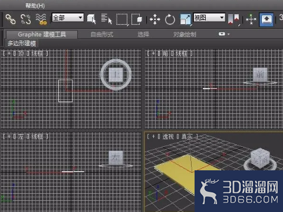Viewport: 283px width, 212px height.
Task: Open the 全部 selection filter dropdown
Action: (x=68, y=18)
